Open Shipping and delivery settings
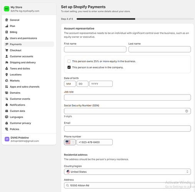This screenshot has height=192, width=195. (29, 62)
